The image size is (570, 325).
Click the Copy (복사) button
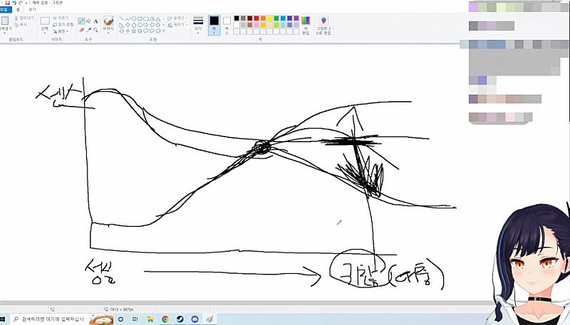click(x=21, y=25)
